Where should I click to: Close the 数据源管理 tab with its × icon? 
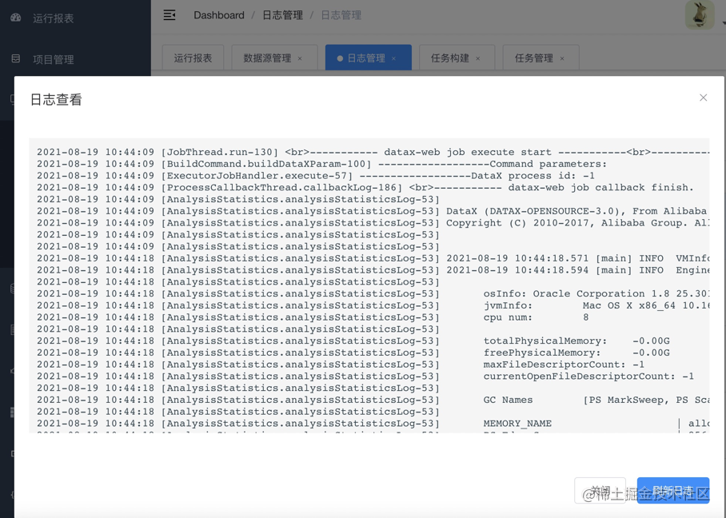tap(301, 58)
